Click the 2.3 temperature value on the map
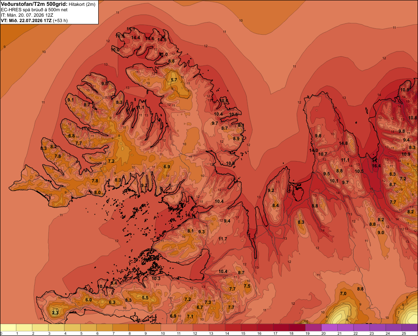This screenshot has width=418, height=336. (x=55, y=313)
